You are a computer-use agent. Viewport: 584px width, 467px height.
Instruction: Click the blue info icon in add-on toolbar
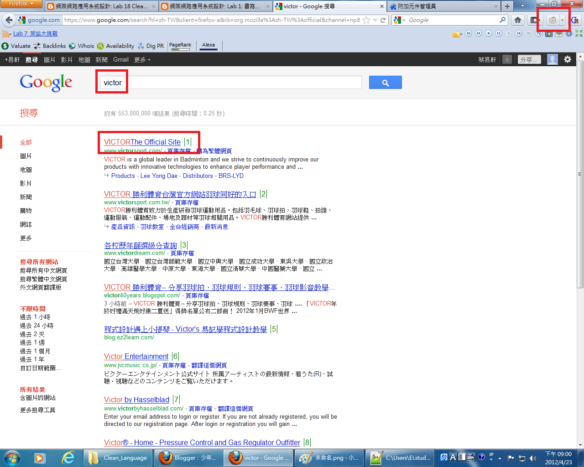569,33
